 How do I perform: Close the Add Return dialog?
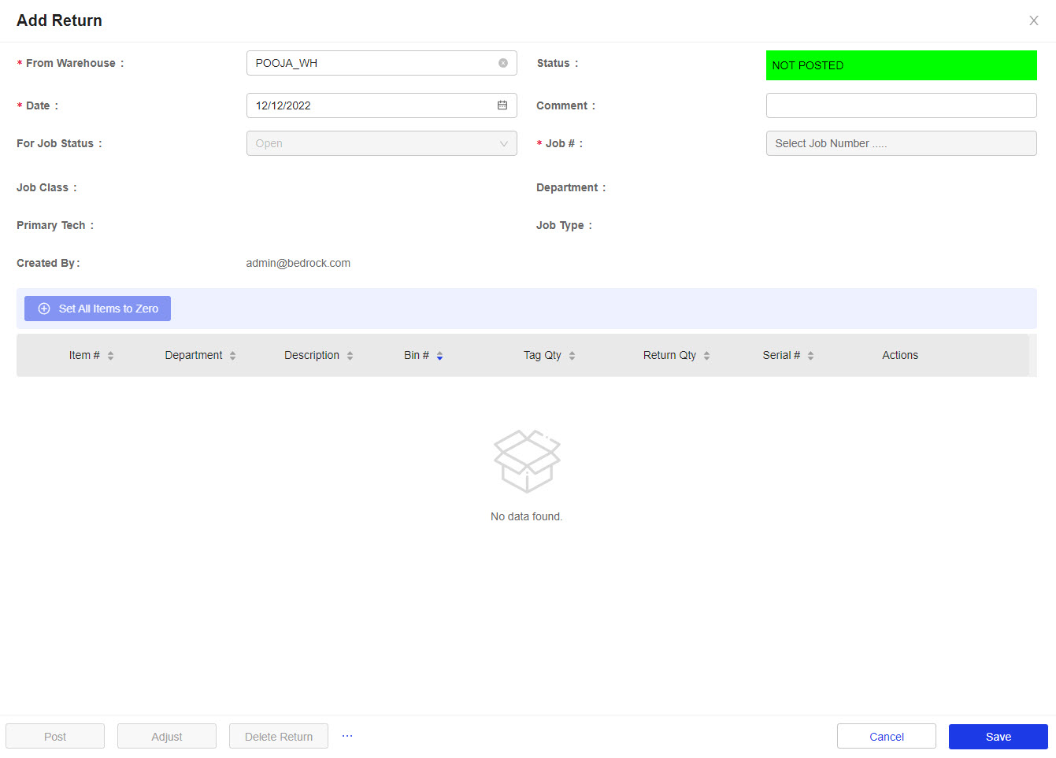(x=1033, y=20)
